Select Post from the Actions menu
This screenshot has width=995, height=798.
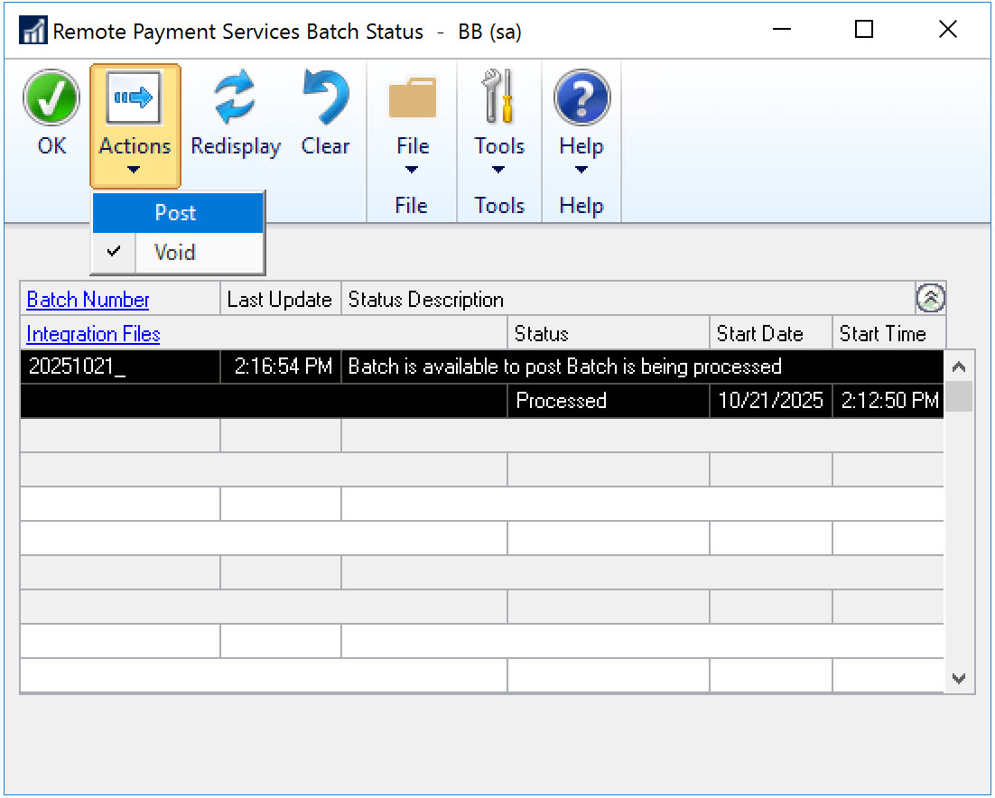(x=175, y=213)
